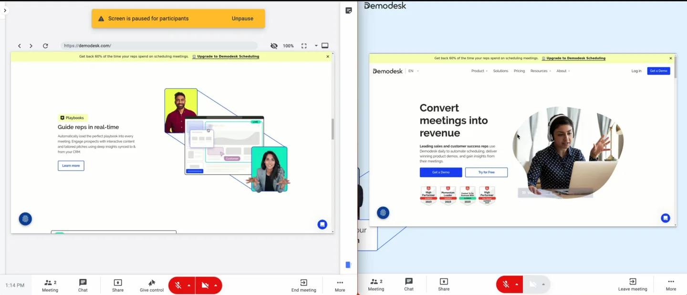Click the participant page vertical scrollbar
Image resolution: width=687 pixels, height=295 pixels.
click(x=675, y=68)
